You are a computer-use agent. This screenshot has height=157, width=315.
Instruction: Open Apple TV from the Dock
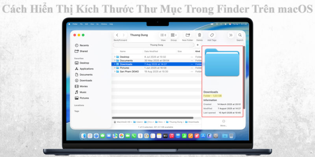pyautogui.click(x=165, y=136)
